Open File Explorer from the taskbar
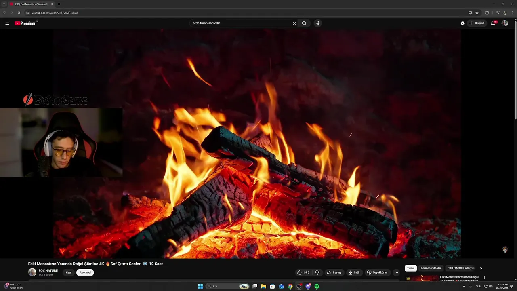 pos(263,286)
